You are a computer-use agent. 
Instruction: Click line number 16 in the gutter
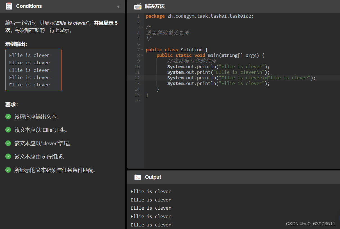(x=137, y=100)
